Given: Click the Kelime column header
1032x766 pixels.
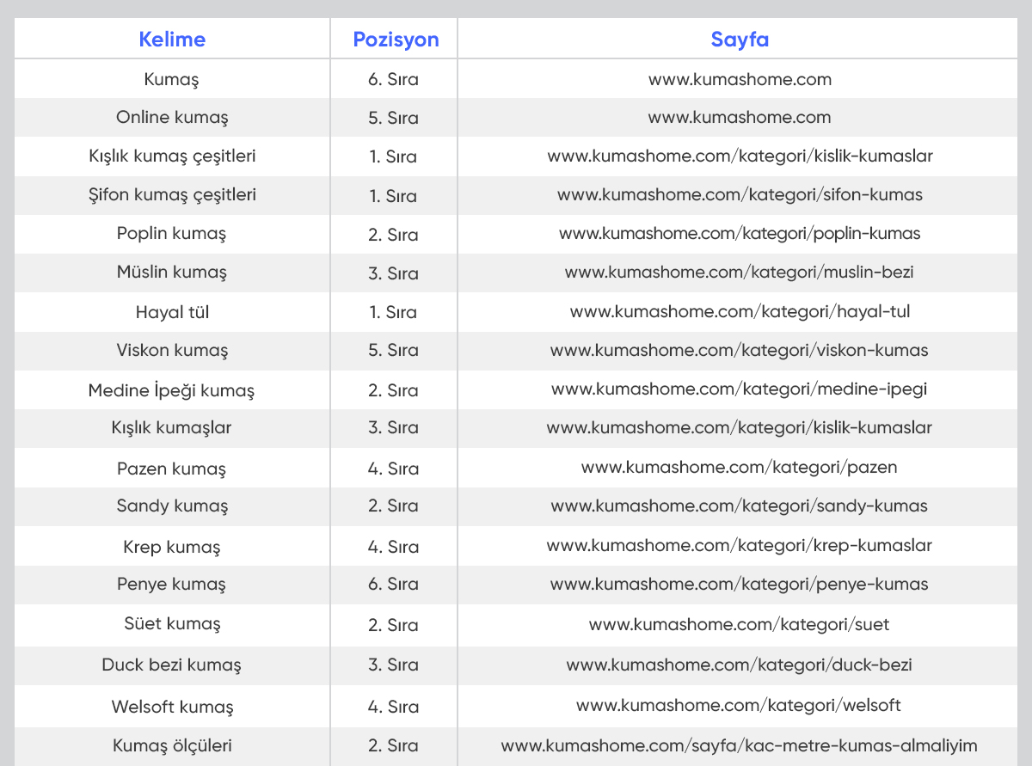Looking at the screenshot, I should tap(172, 40).
